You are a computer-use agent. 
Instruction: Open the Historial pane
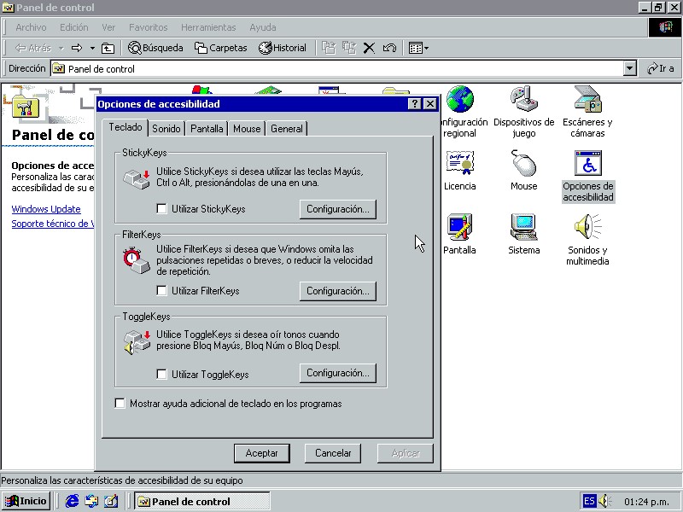click(283, 48)
